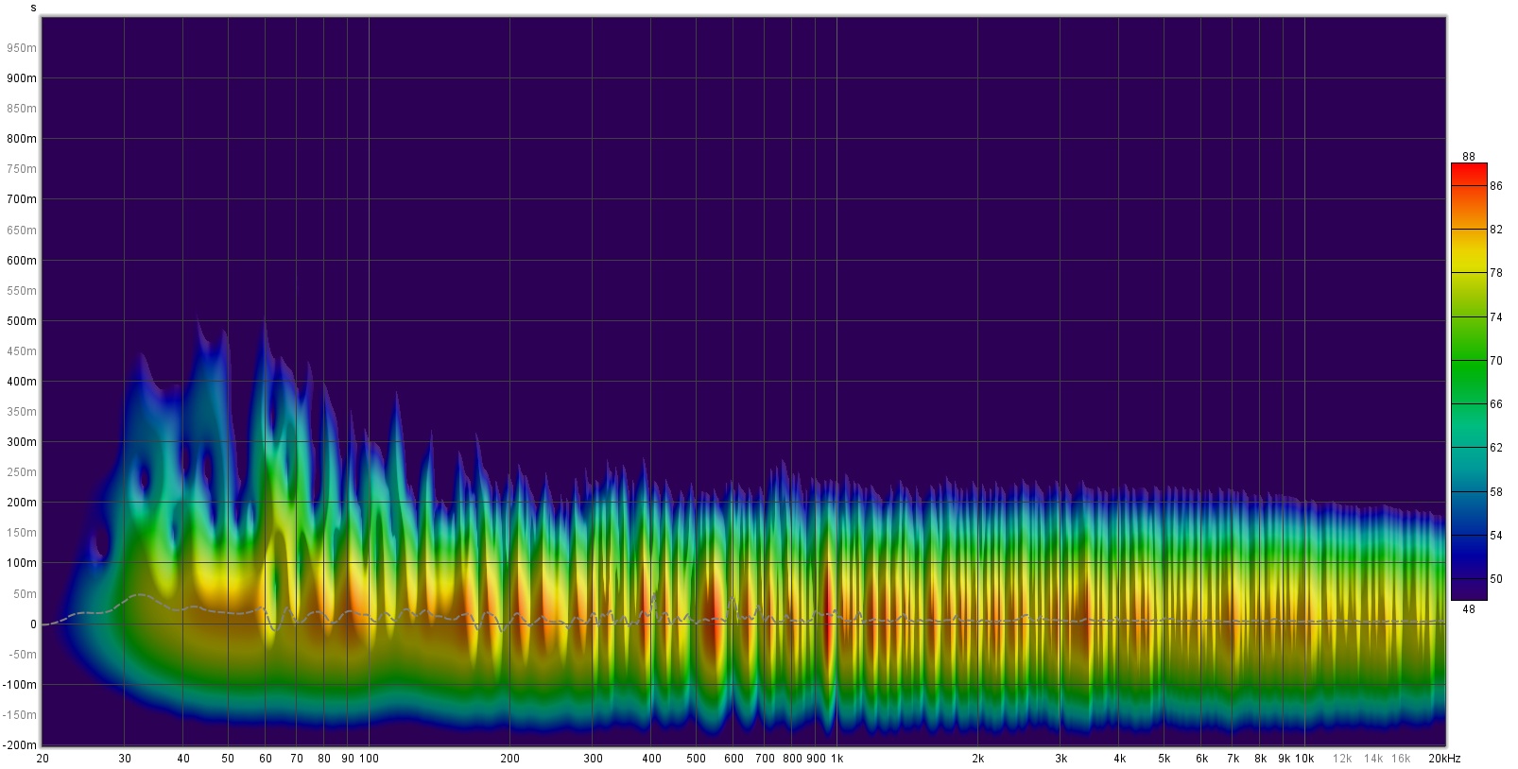Click the -200m time axis label
This screenshot has width=1518, height=769.
[x=18, y=745]
